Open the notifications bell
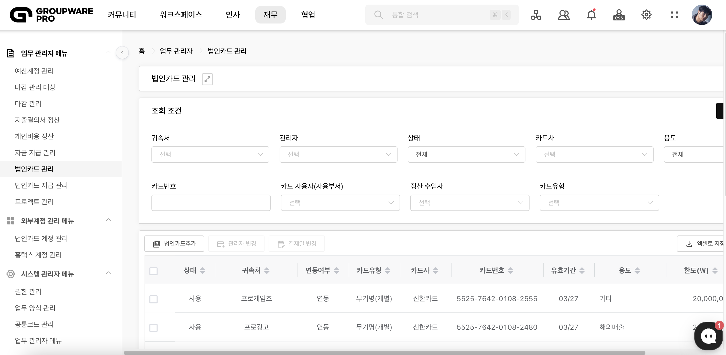726x355 pixels. [x=591, y=15]
